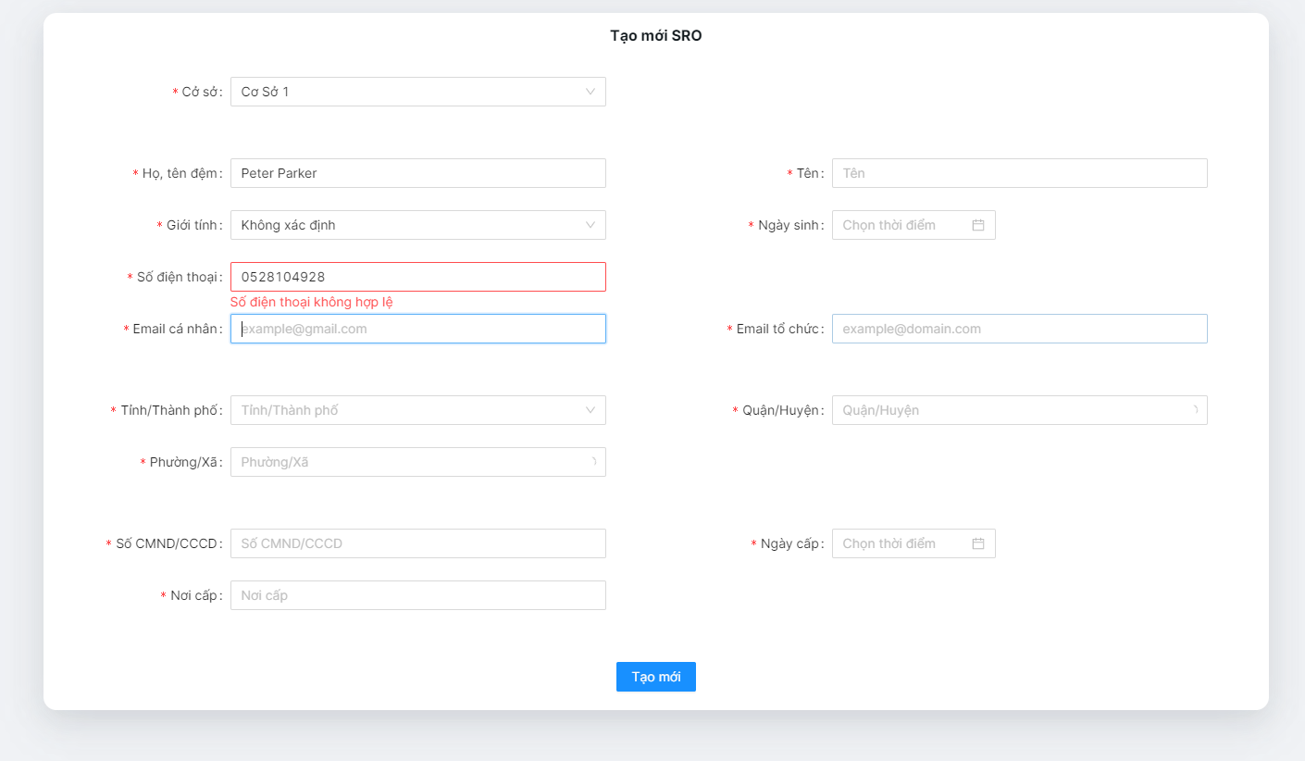Select the Email tổ chức input field
Image resolution: width=1305 pixels, height=761 pixels.
point(1018,329)
